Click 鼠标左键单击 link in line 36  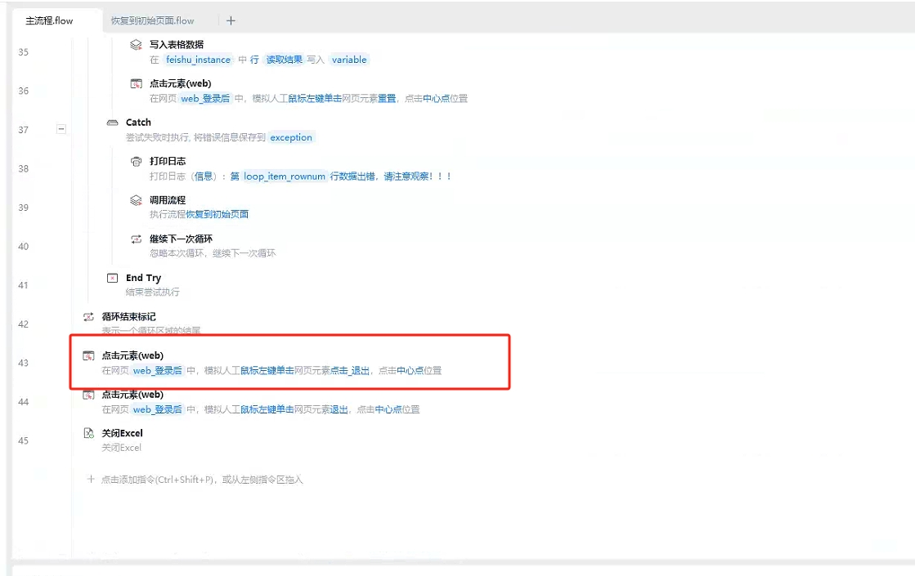click(315, 99)
